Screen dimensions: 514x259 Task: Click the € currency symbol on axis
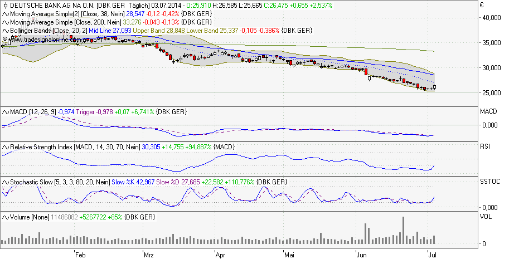(x=482, y=6)
